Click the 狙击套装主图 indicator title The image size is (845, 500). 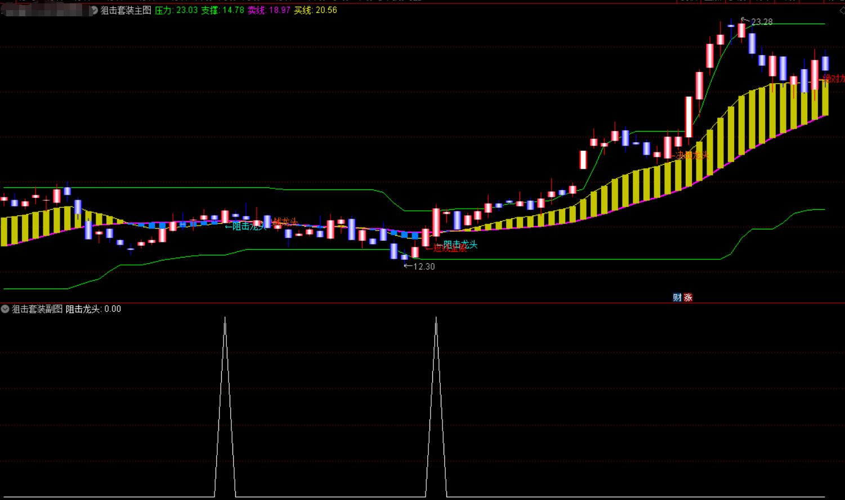pyautogui.click(x=126, y=10)
